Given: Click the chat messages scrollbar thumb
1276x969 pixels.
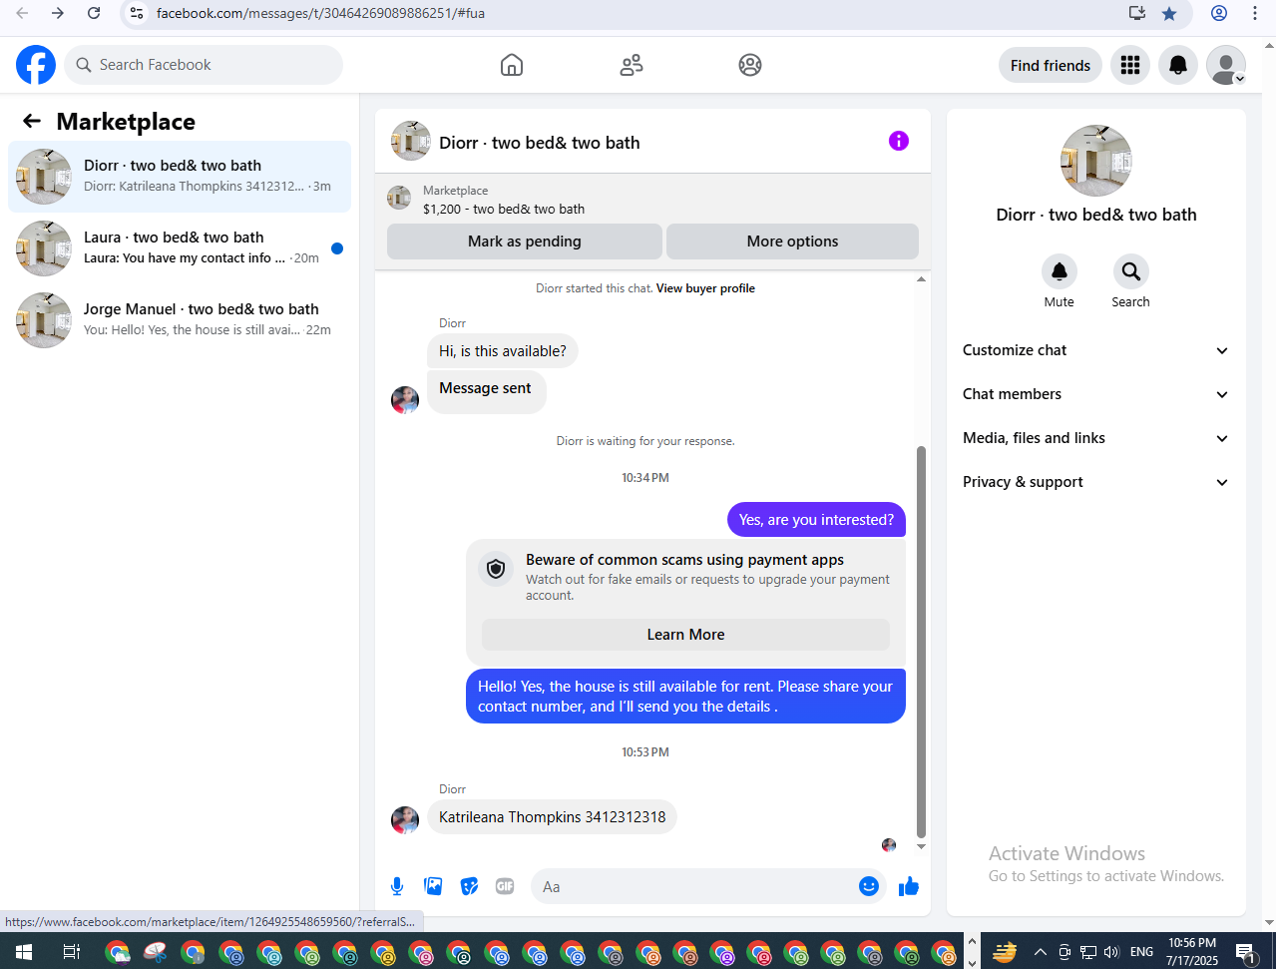Looking at the screenshot, I should click(921, 643).
